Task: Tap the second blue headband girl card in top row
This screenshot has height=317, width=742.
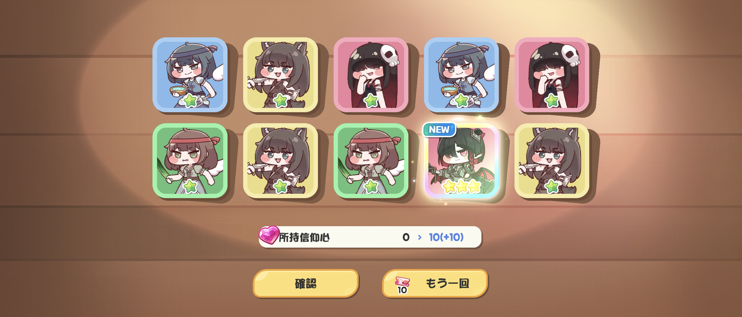Action: [461, 75]
